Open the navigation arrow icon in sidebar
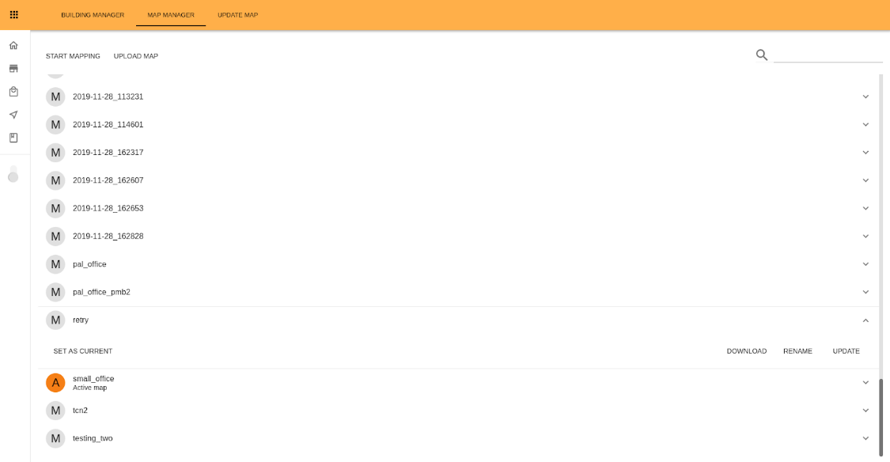The width and height of the screenshot is (890, 462). coord(13,115)
